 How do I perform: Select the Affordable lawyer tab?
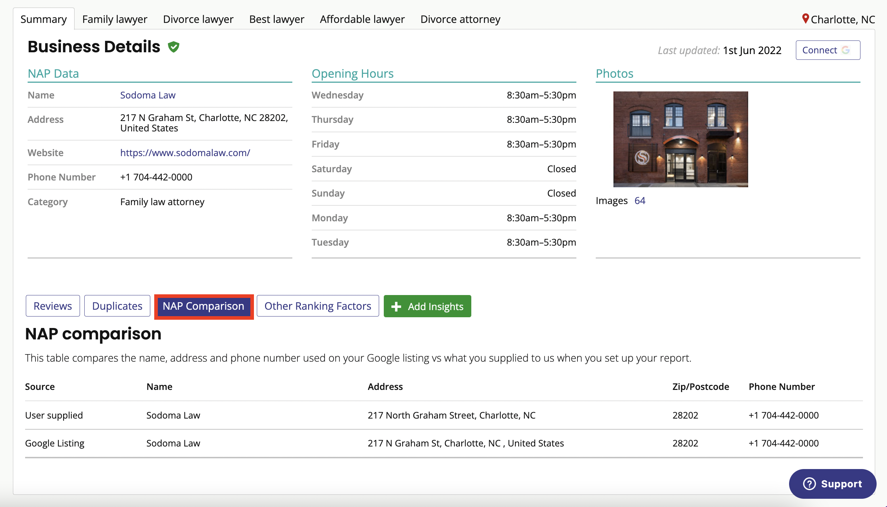[362, 19]
